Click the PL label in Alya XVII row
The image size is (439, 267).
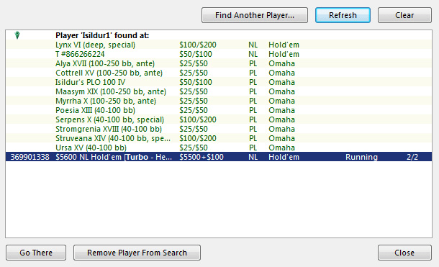[x=253, y=63]
